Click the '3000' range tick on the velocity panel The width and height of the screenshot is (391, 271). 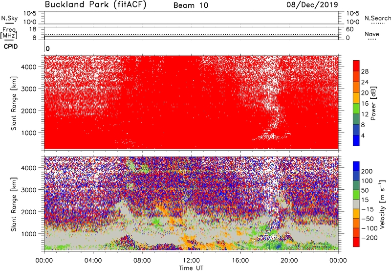point(29,190)
